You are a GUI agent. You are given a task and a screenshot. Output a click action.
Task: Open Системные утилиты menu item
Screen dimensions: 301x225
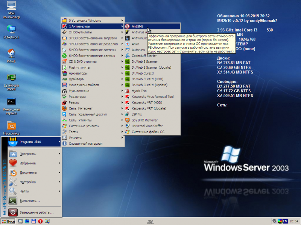pyautogui.click(x=93, y=126)
